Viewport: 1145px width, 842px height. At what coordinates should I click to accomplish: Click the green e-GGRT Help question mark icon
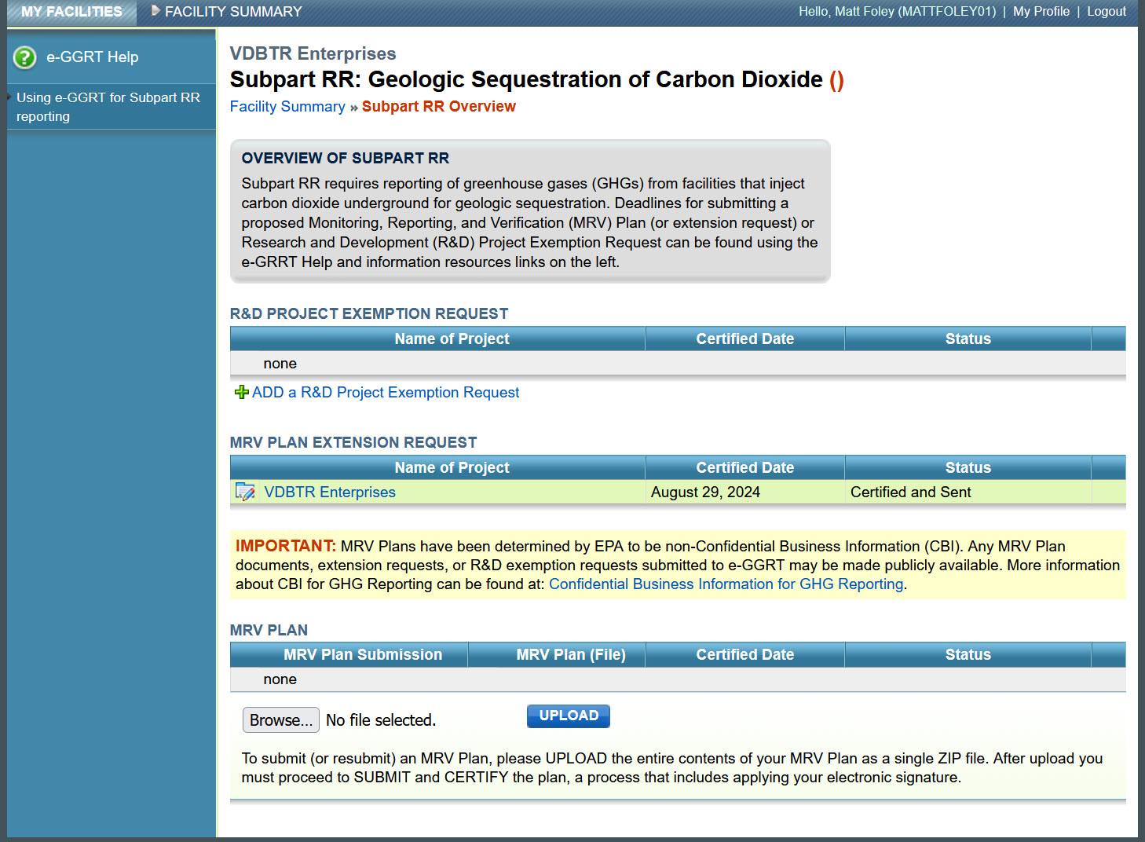(x=25, y=57)
